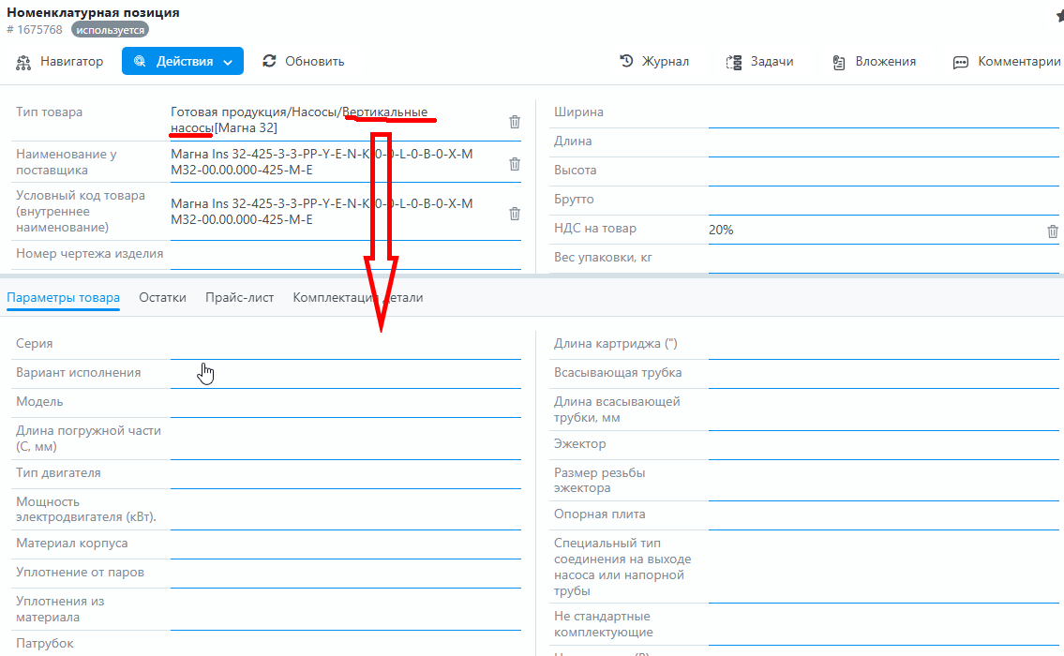This screenshot has height=656, width=1064.
Task: Clear Условный код товара with trash icon
Action: coord(515,214)
